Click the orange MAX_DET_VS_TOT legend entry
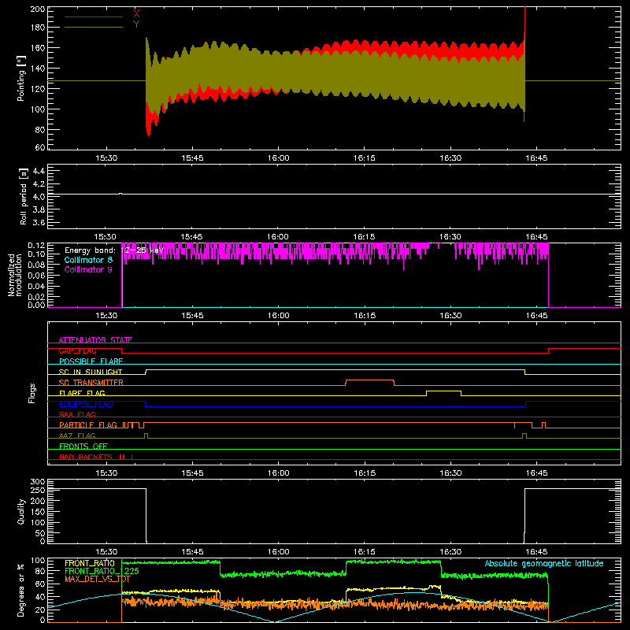 click(98, 579)
